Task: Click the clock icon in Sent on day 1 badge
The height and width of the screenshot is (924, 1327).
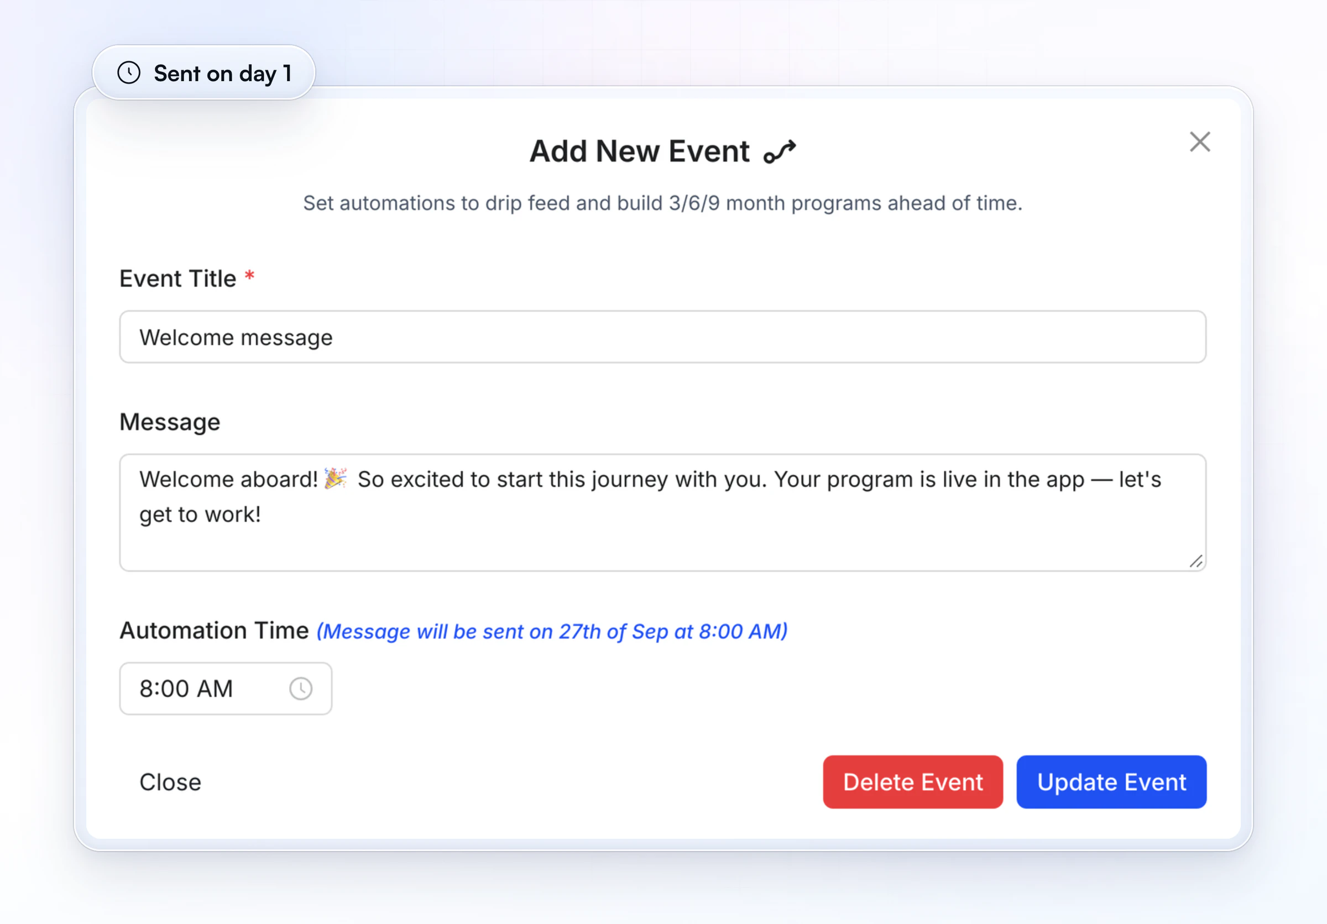Action: [x=129, y=73]
